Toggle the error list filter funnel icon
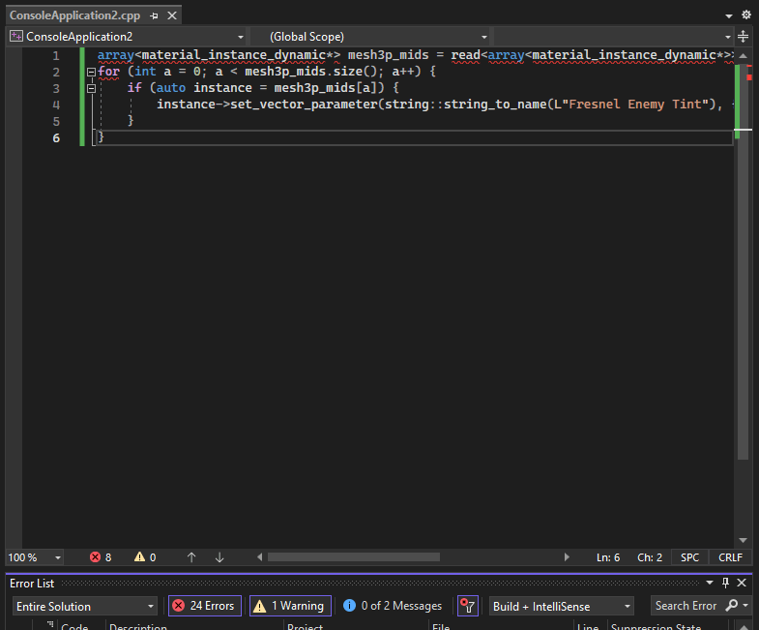Image resolution: width=759 pixels, height=630 pixels. [x=468, y=606]
